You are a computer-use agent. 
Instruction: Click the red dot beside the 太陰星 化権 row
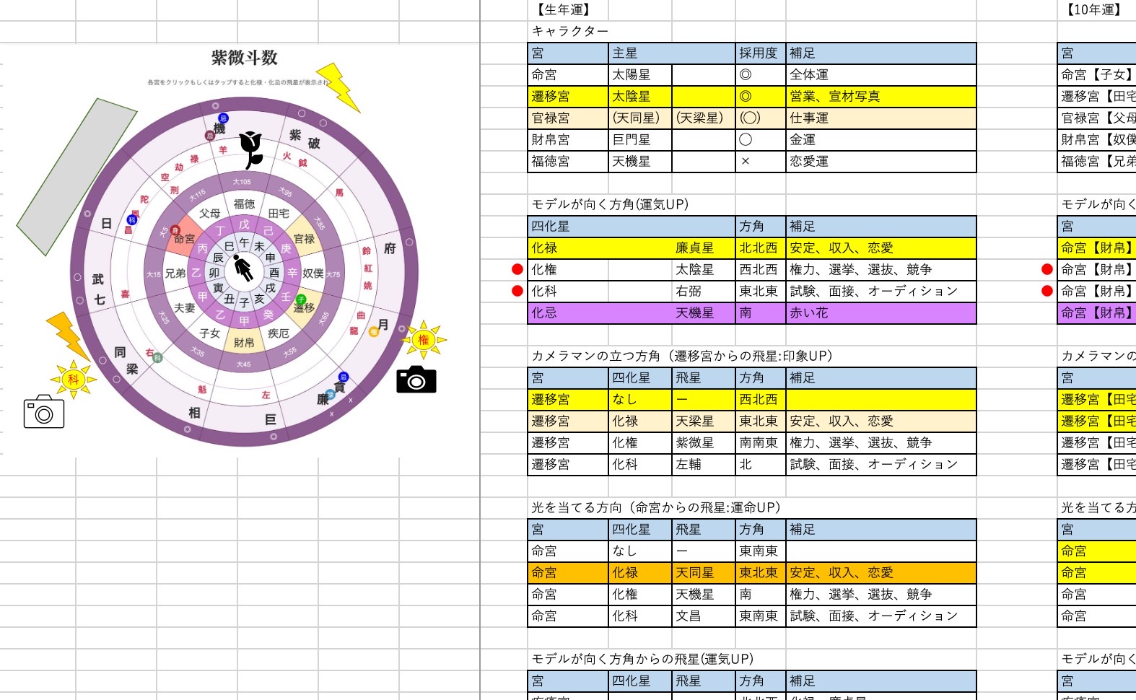point(517,269)
